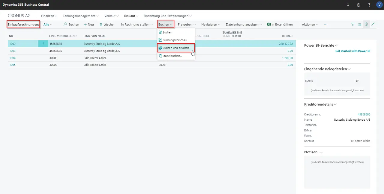Add a new note with plus icon
This screenshot has width=384, height=194.
click(321, 152)
